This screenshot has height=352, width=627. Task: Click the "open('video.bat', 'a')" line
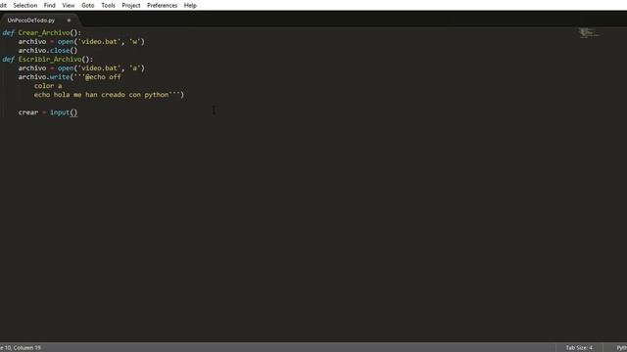[x=81, y=68]
